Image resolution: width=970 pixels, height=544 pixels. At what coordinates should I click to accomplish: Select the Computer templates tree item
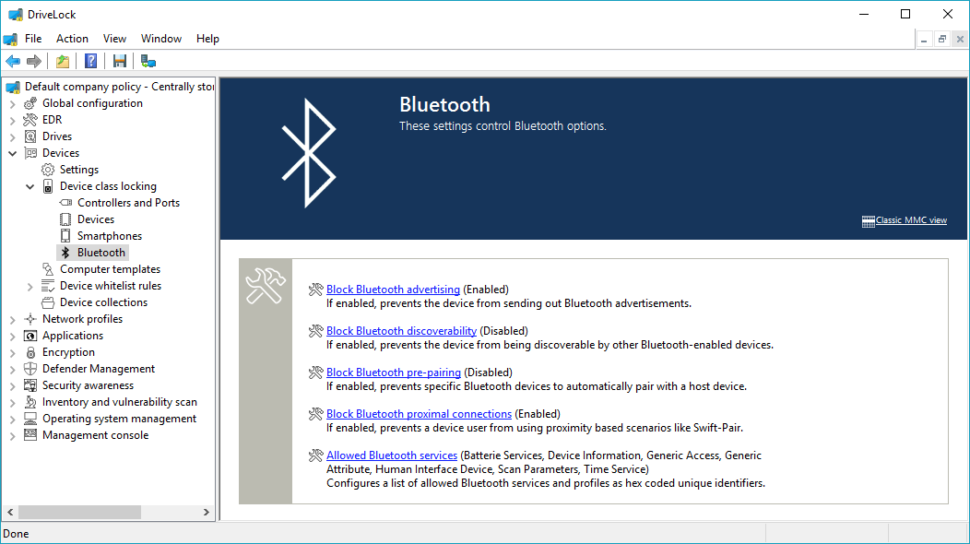coord(110,269)
